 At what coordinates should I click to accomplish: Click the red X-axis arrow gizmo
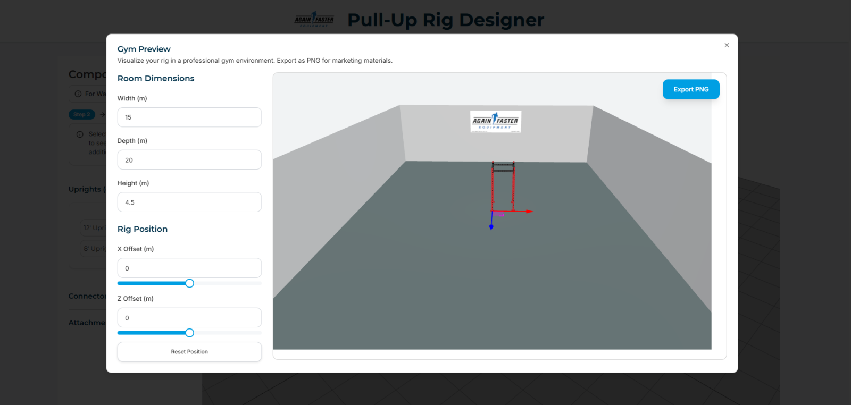pyautogui.click(x=529, y=212)
